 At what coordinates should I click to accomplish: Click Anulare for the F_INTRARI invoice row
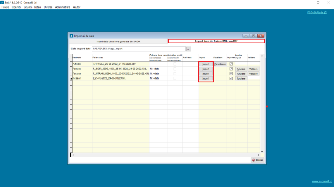[x=241, y=73]
